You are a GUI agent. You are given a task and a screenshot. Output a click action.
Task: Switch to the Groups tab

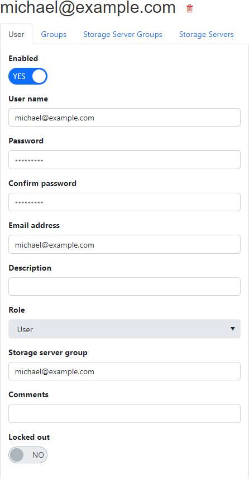pos(54,34)
